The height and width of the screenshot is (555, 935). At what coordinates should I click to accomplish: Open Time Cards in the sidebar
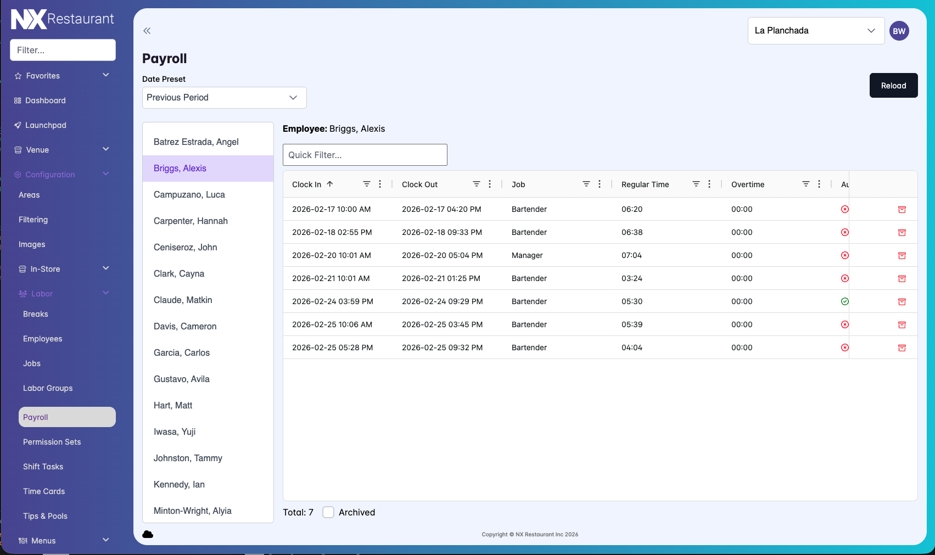[x=44, y=491]
